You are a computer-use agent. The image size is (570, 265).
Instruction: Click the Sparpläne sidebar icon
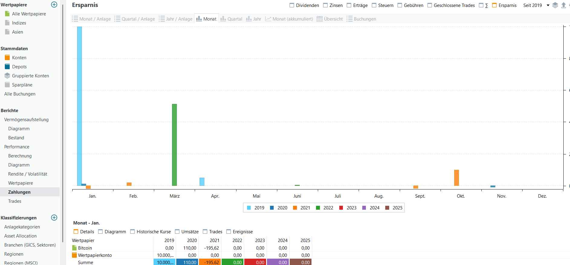[x=7, y=85]
